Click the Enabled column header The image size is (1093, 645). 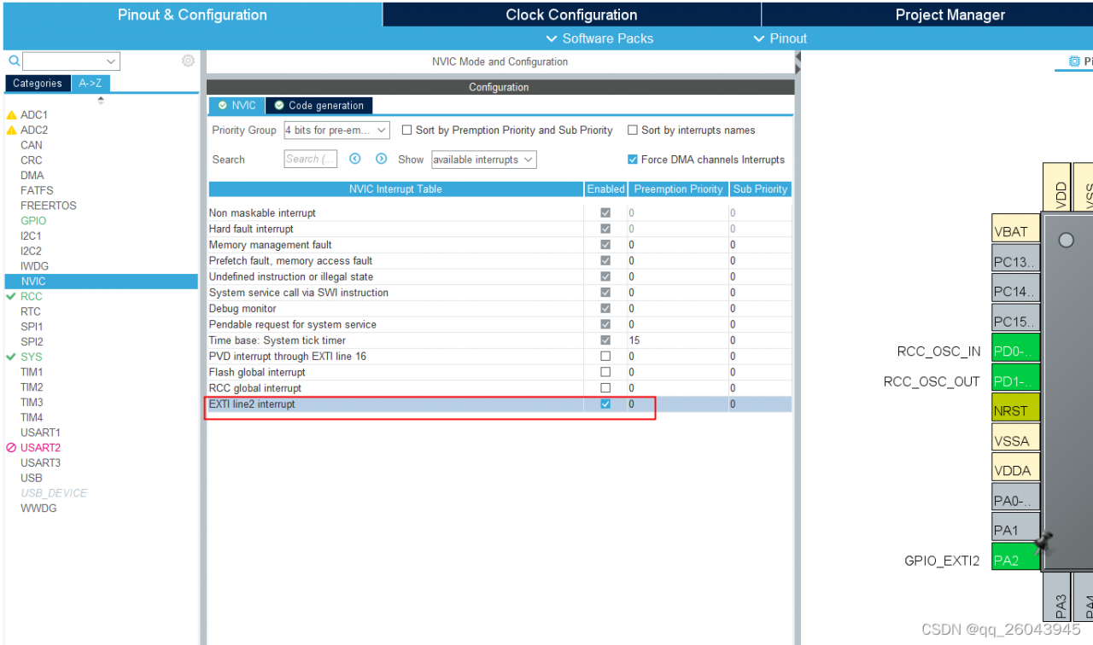pyautogui.click(x=605, y=189)
